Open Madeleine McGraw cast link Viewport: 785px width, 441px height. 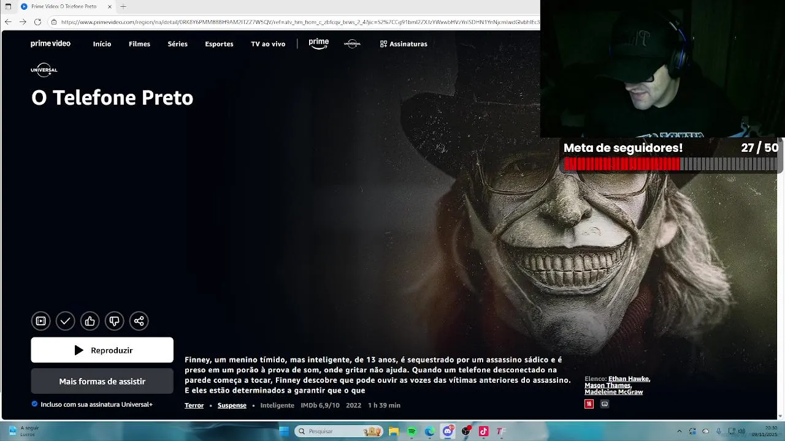coord(613,392)
